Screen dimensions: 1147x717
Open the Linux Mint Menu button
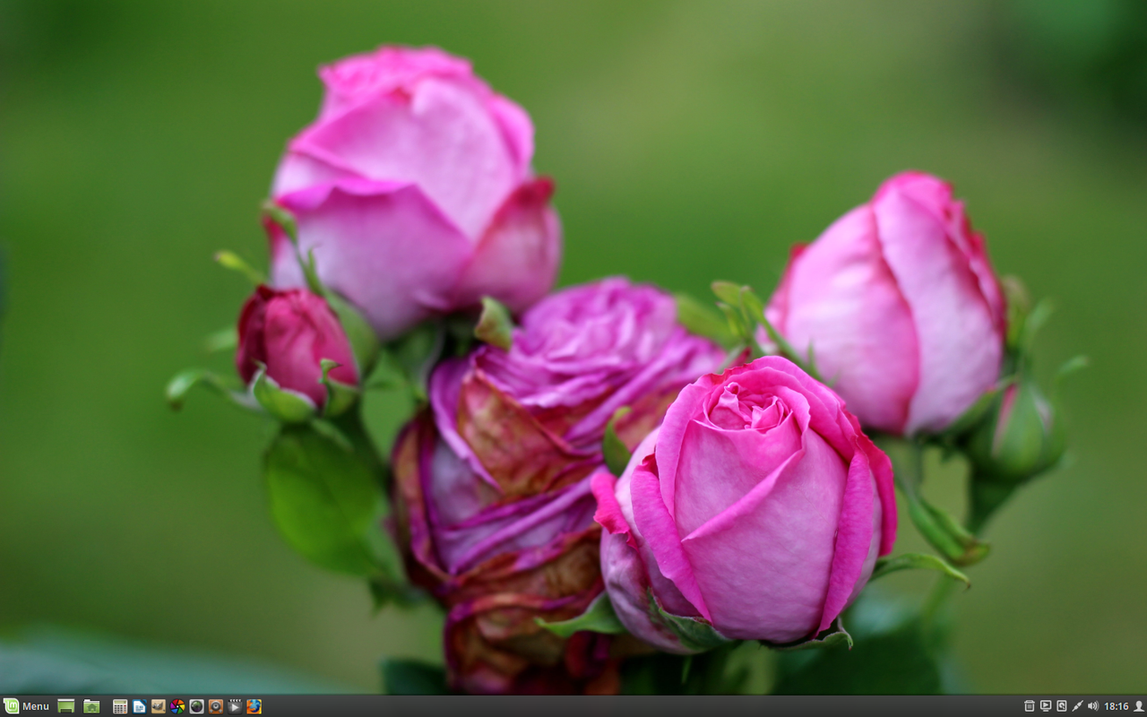coord(26,706)
